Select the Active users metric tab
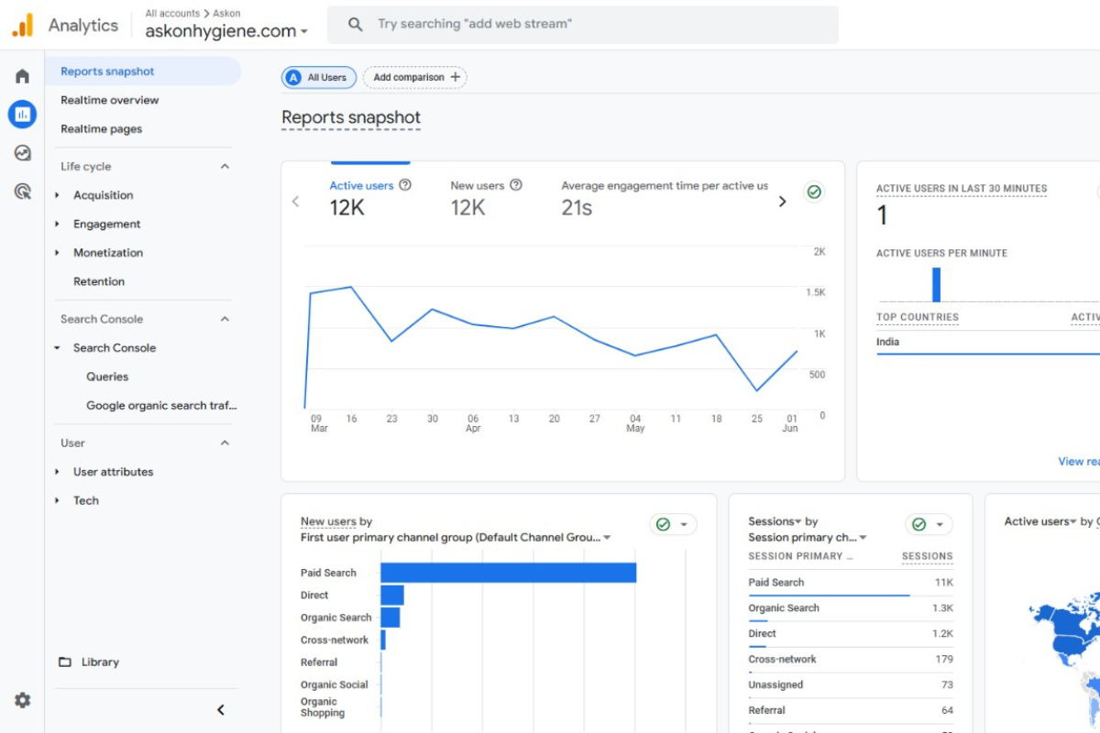 [x=370, y=197]
